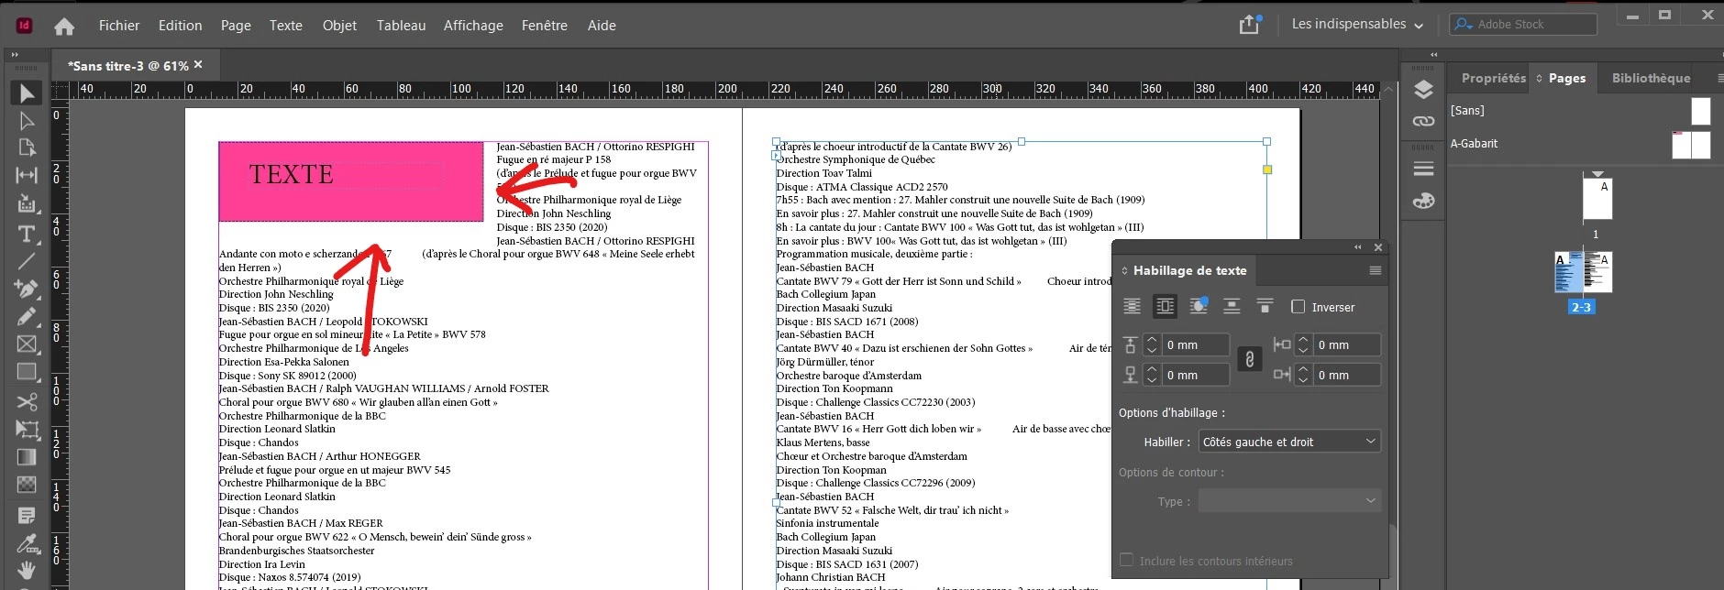
Task: Select the 2-3 spread thumbnail
Action: [1583, 273]
